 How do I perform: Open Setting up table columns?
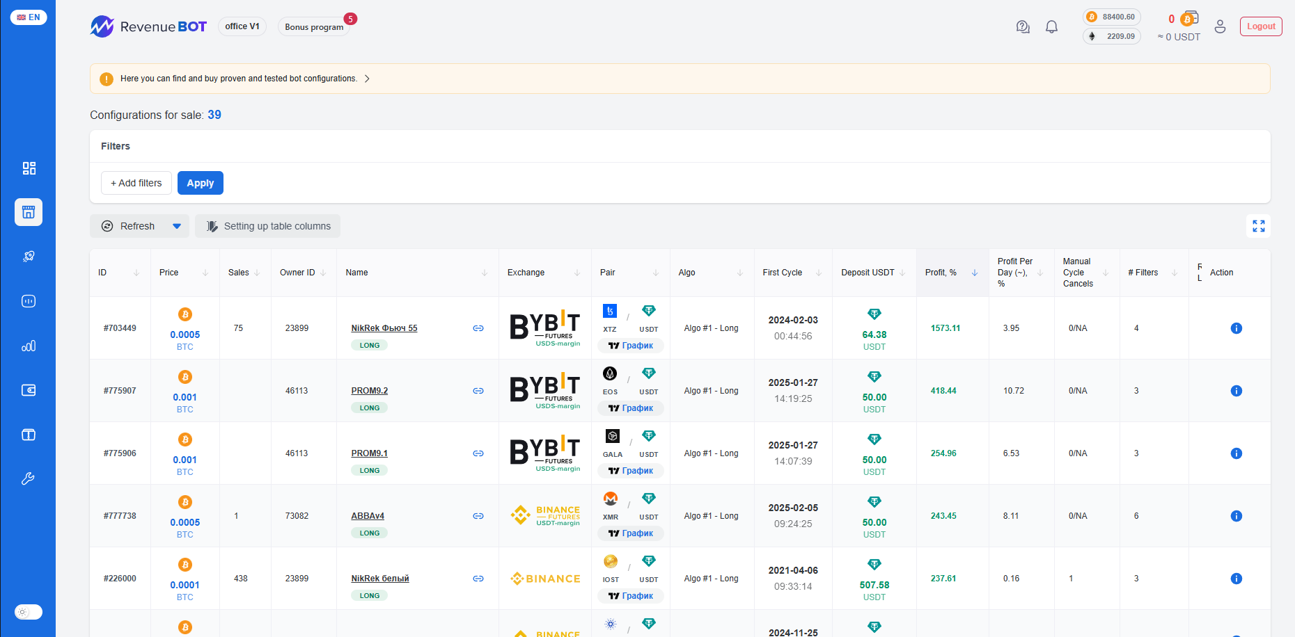point(268,226)
